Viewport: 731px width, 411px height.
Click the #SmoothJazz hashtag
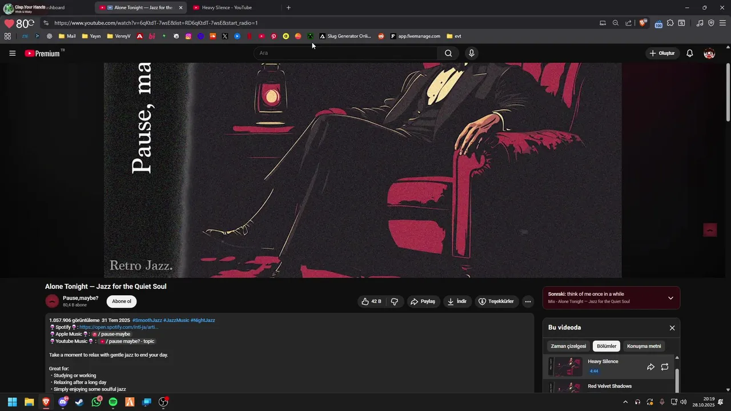pyautogui.click(x=147, y=320)
